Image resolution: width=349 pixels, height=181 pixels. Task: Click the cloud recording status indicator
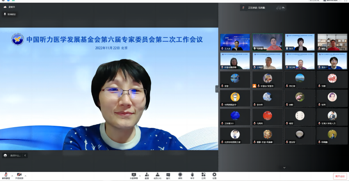[x=9, y=7]
